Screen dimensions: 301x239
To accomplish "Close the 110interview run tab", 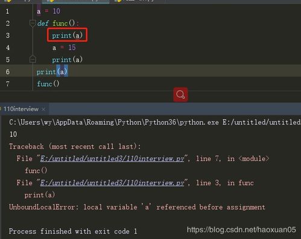I will [43, 109].
